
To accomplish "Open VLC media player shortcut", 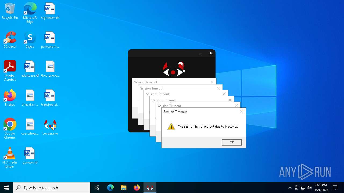I will [10, 158].
